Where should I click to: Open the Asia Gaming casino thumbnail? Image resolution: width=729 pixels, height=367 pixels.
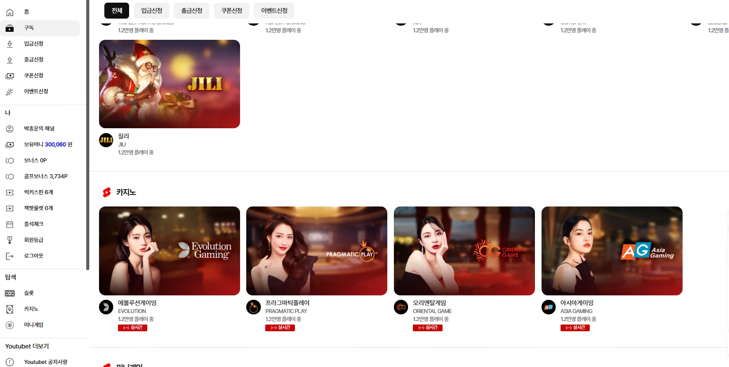point(612,251)
